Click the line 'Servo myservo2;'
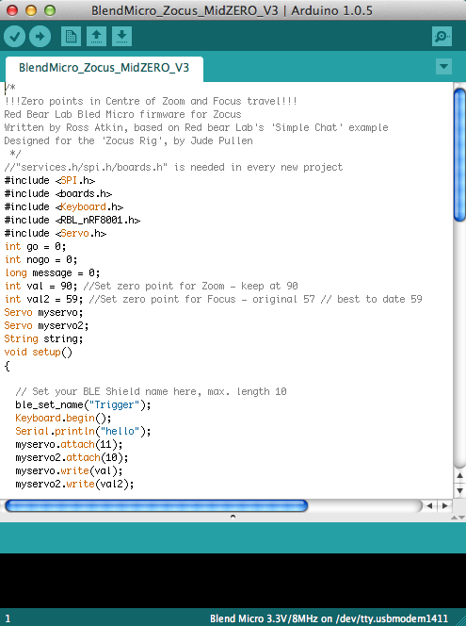The width and height of the screenshot is (466, 626). (x=46, y=325)
